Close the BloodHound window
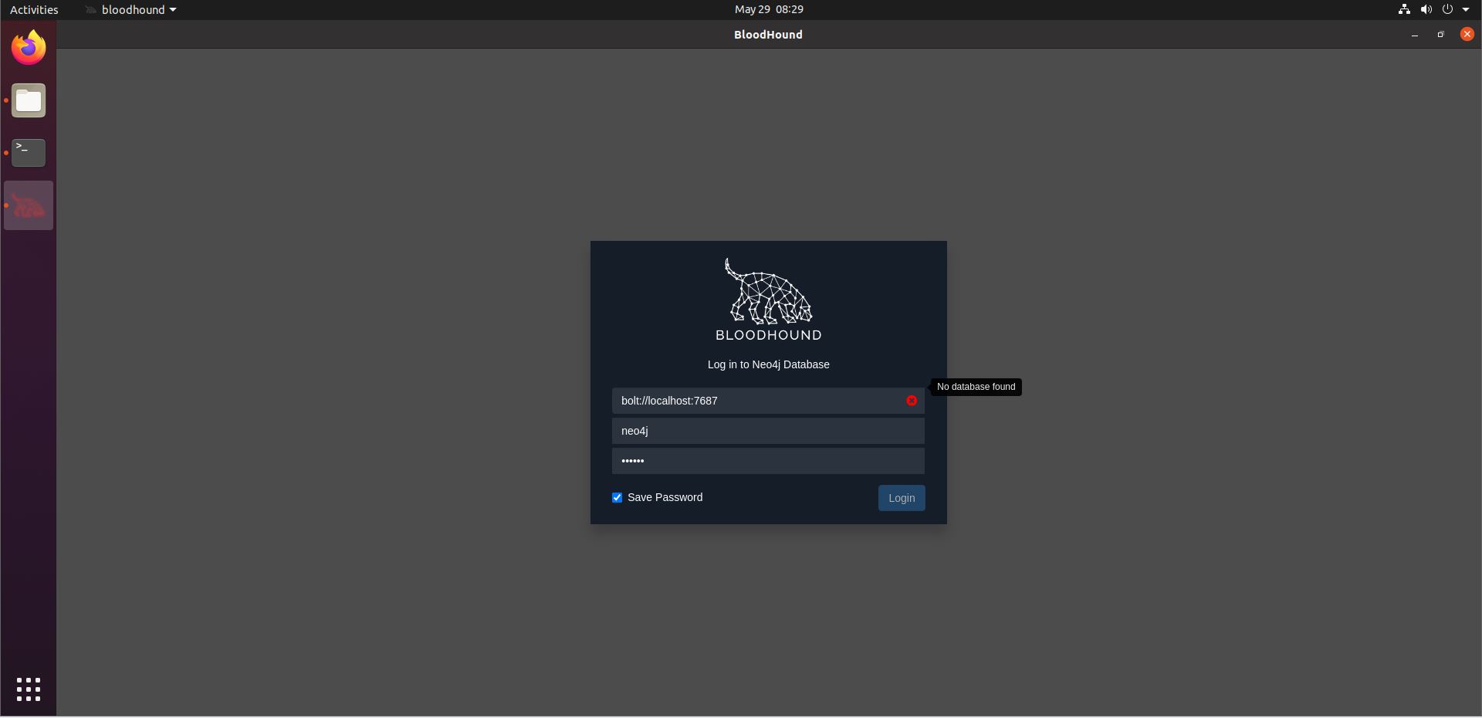The image size is (1482, 718). point(1467,34)
